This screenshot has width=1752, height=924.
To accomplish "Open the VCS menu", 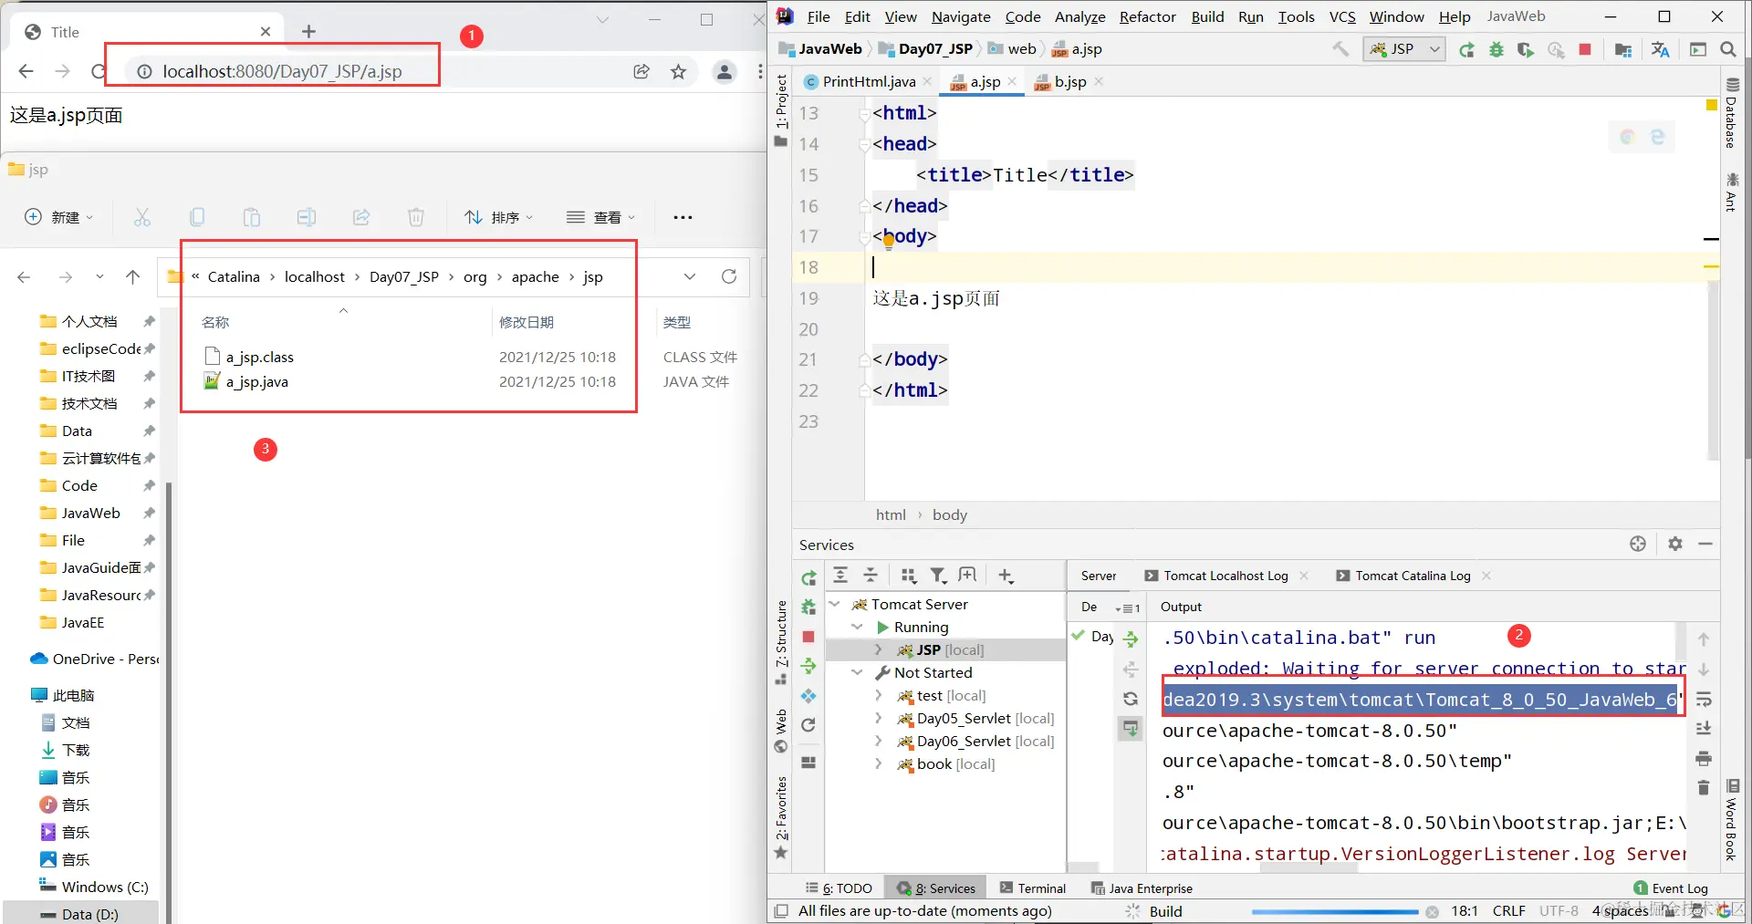I will 1342,16.
